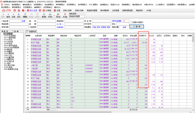Jump to last page (后页)
This screenshot has height=113, width=195.
pos(19,14)
